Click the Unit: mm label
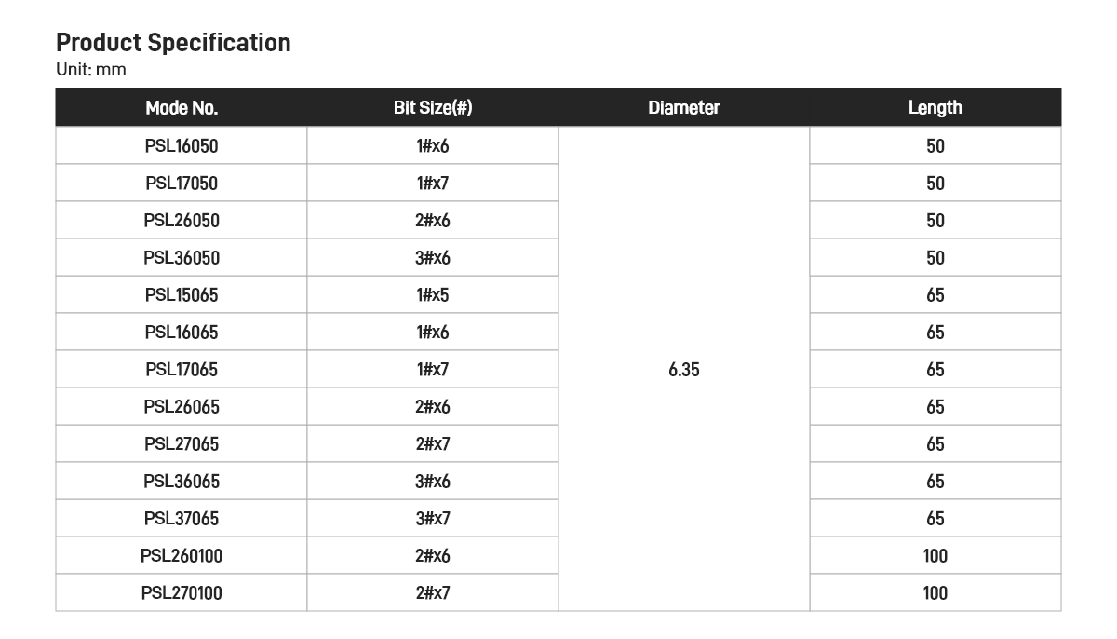1117x639 pixels. click(x=91, y=70)
